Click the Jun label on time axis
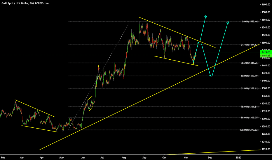 point(83,157)
